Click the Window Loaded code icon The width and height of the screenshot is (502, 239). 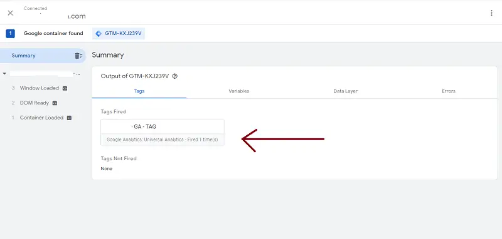(x=65, y=88)
